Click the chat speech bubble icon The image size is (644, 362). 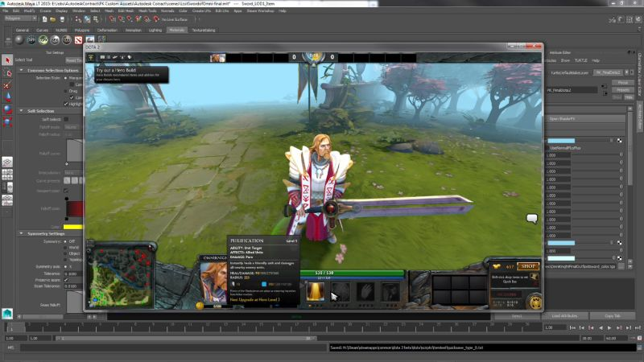click(x=531, y=218)
